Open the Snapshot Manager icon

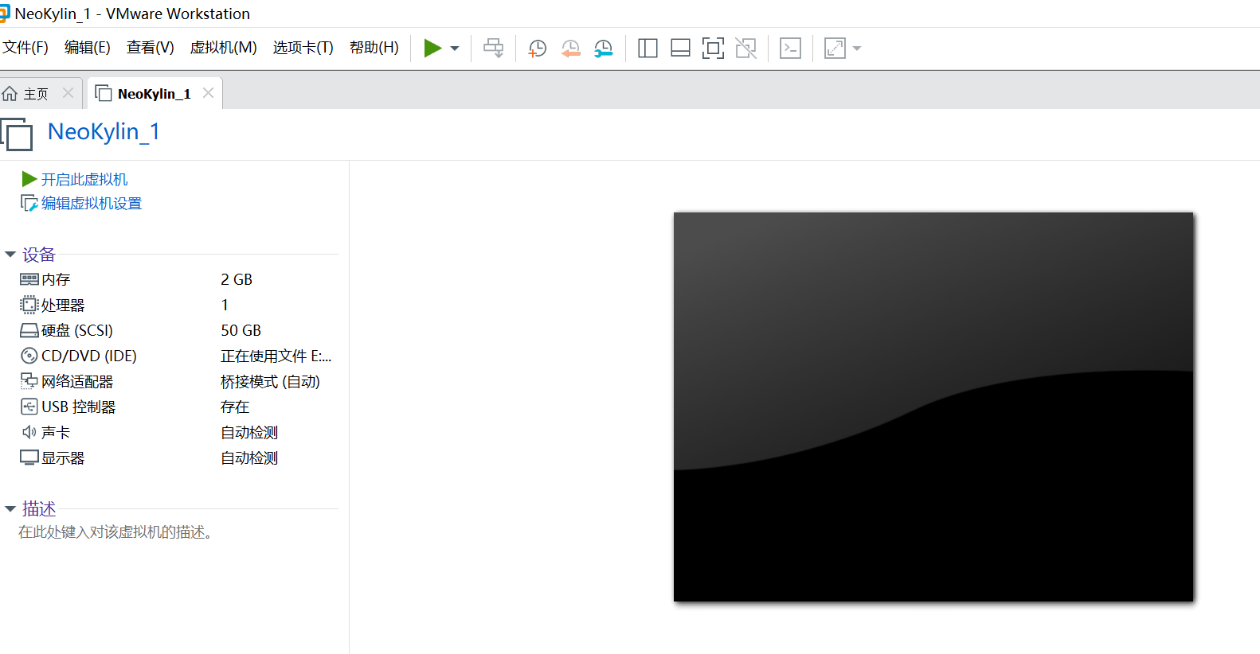604,49
